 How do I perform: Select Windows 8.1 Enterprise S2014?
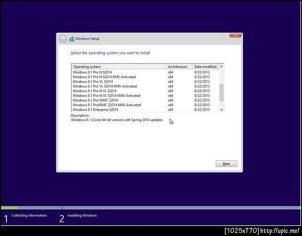(145, 110)
